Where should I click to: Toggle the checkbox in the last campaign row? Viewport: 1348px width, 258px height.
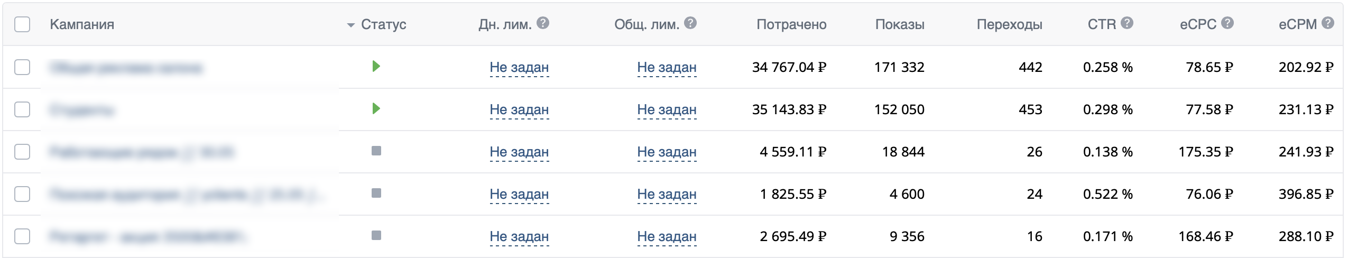[x=22, y=236]
